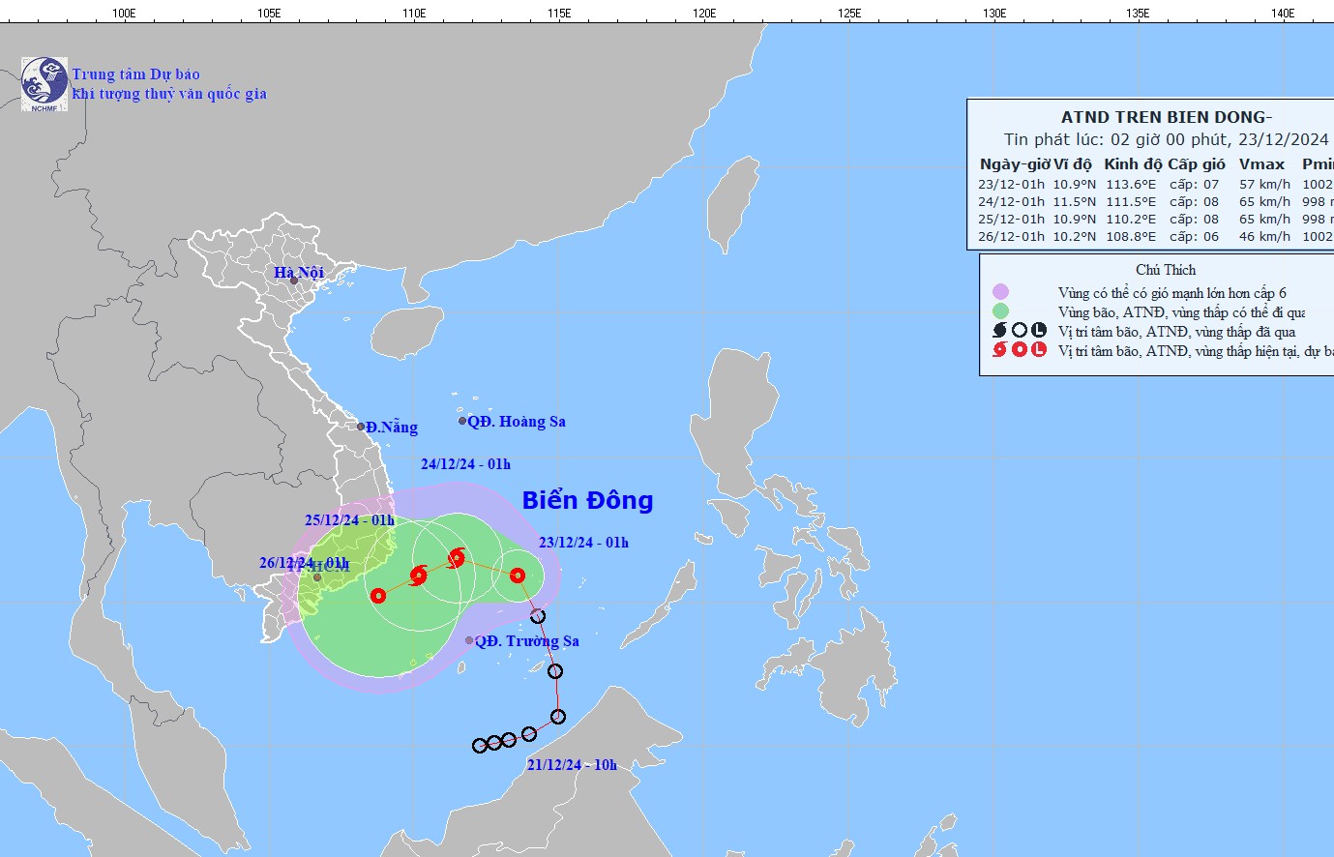Click 'khí tượng thuỷ văn quốc gia' text
The height and width of the screenshot is (857, 1334).
tap(169, 94)
